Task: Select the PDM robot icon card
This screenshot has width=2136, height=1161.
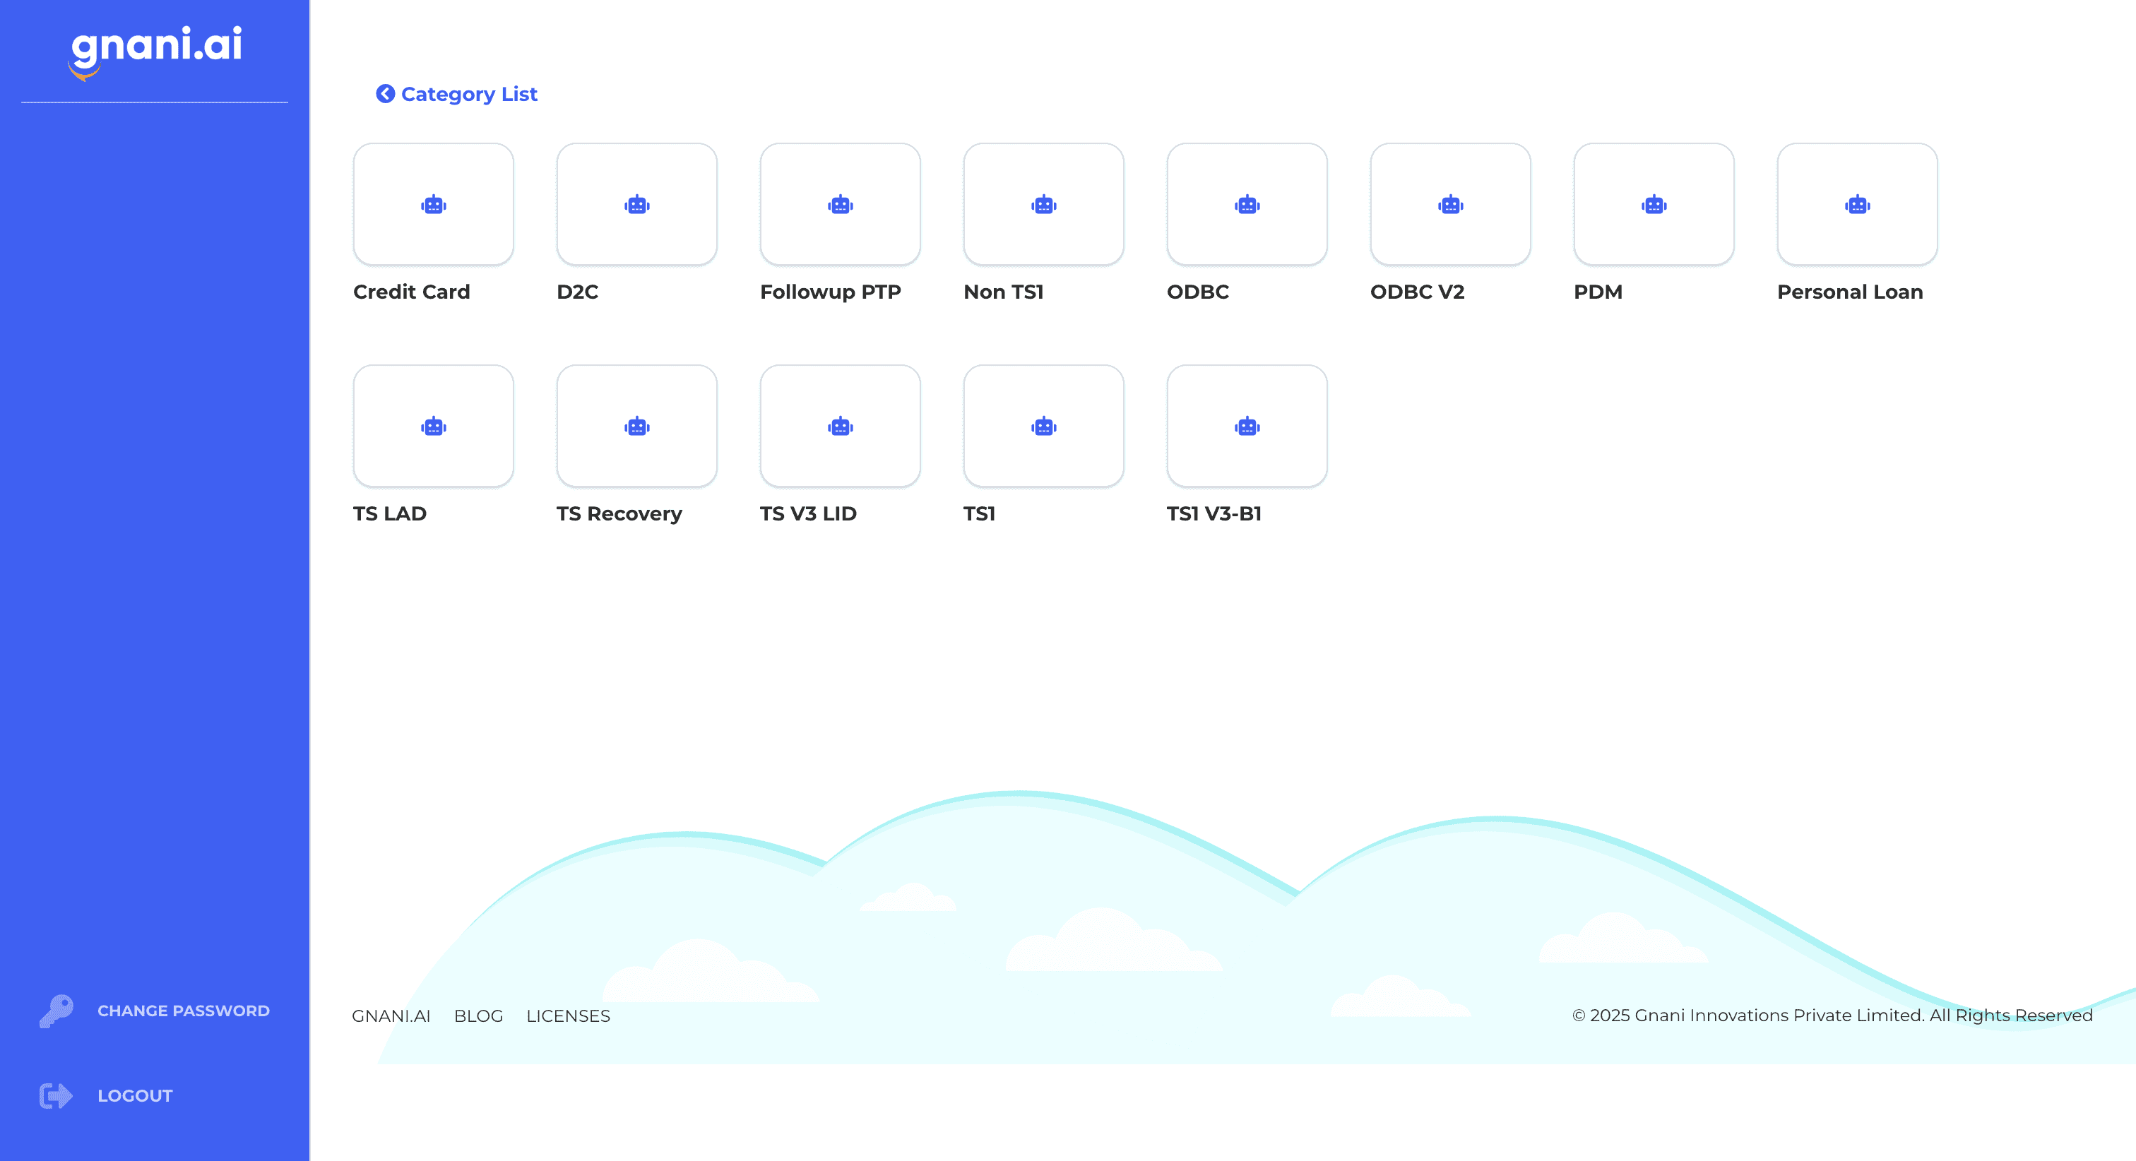Action: [x=1654, y=204]
